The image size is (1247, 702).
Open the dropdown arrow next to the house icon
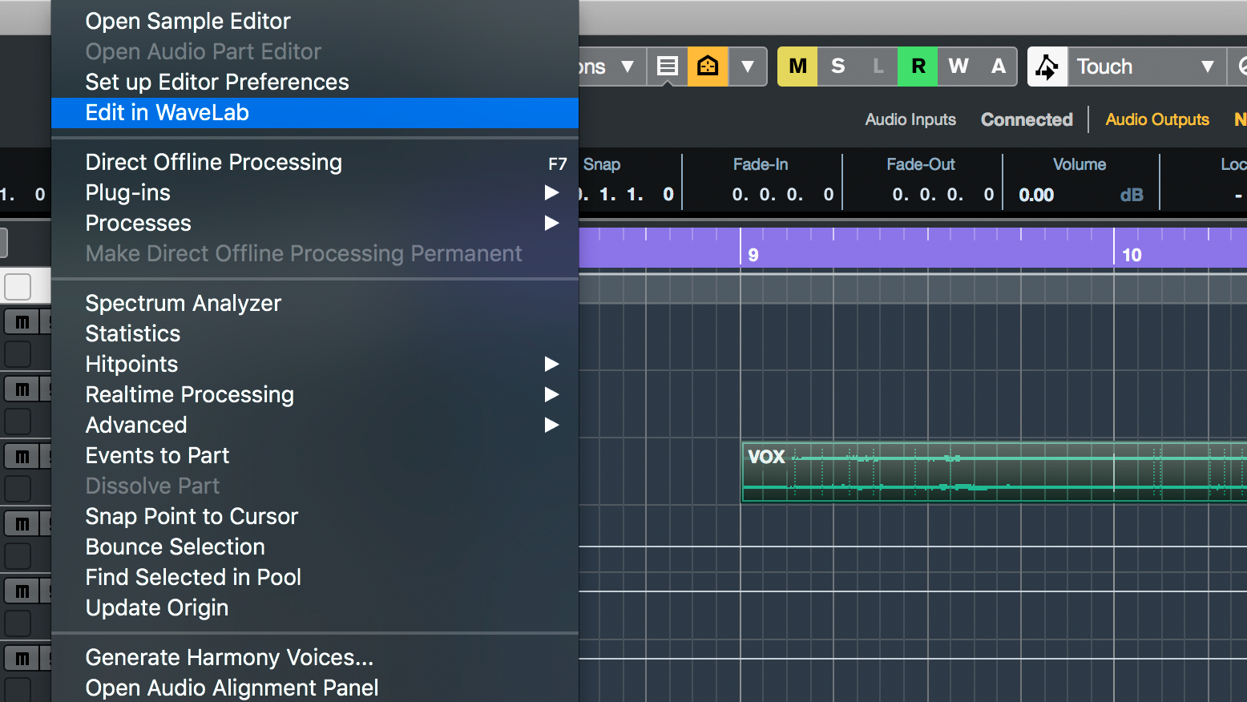pos(748,67)
